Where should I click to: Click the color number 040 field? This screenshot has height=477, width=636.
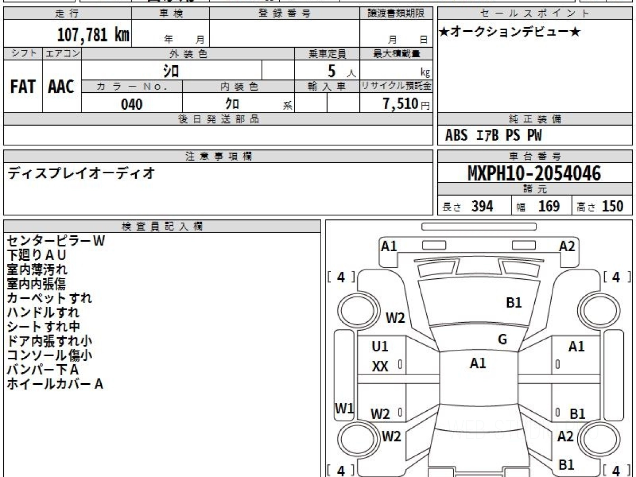[132, 104]
